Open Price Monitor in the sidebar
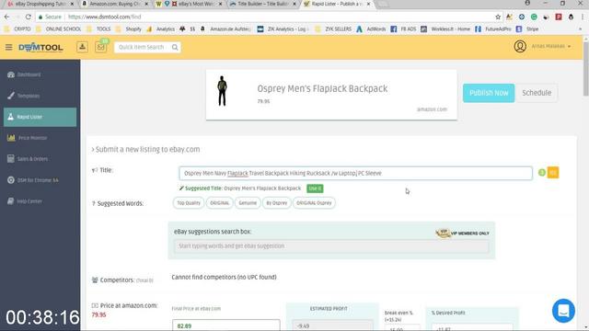The height and width of the screenshot is (331, 589). click(x=40, y=138)
